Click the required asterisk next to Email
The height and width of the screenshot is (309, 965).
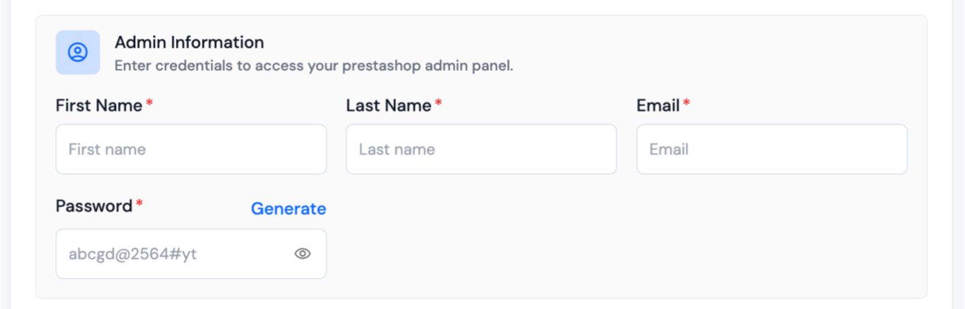coord(687,104)
